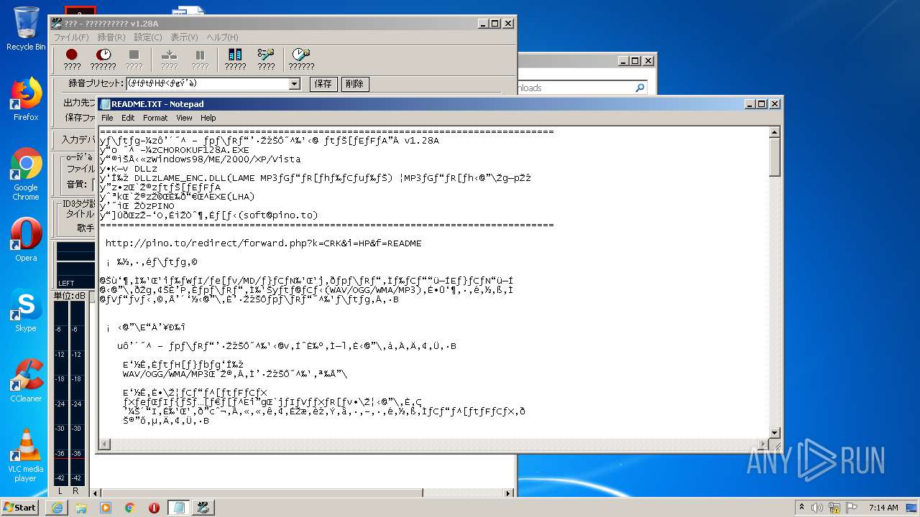Click the WAV/OGG/WMA/MP3 text line
Screen dimensions: 920x517
pyautogui.click(x=235, y=374)
